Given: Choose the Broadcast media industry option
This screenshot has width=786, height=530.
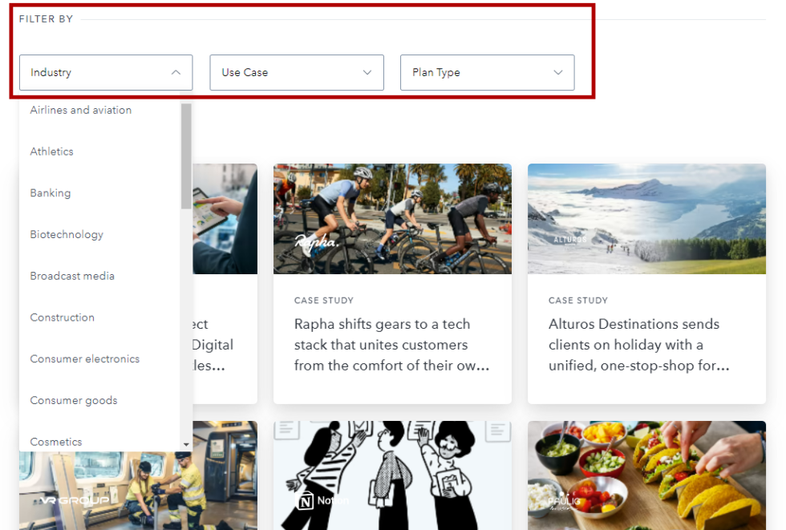Looking at the screenshot, I should coord(72,275).
